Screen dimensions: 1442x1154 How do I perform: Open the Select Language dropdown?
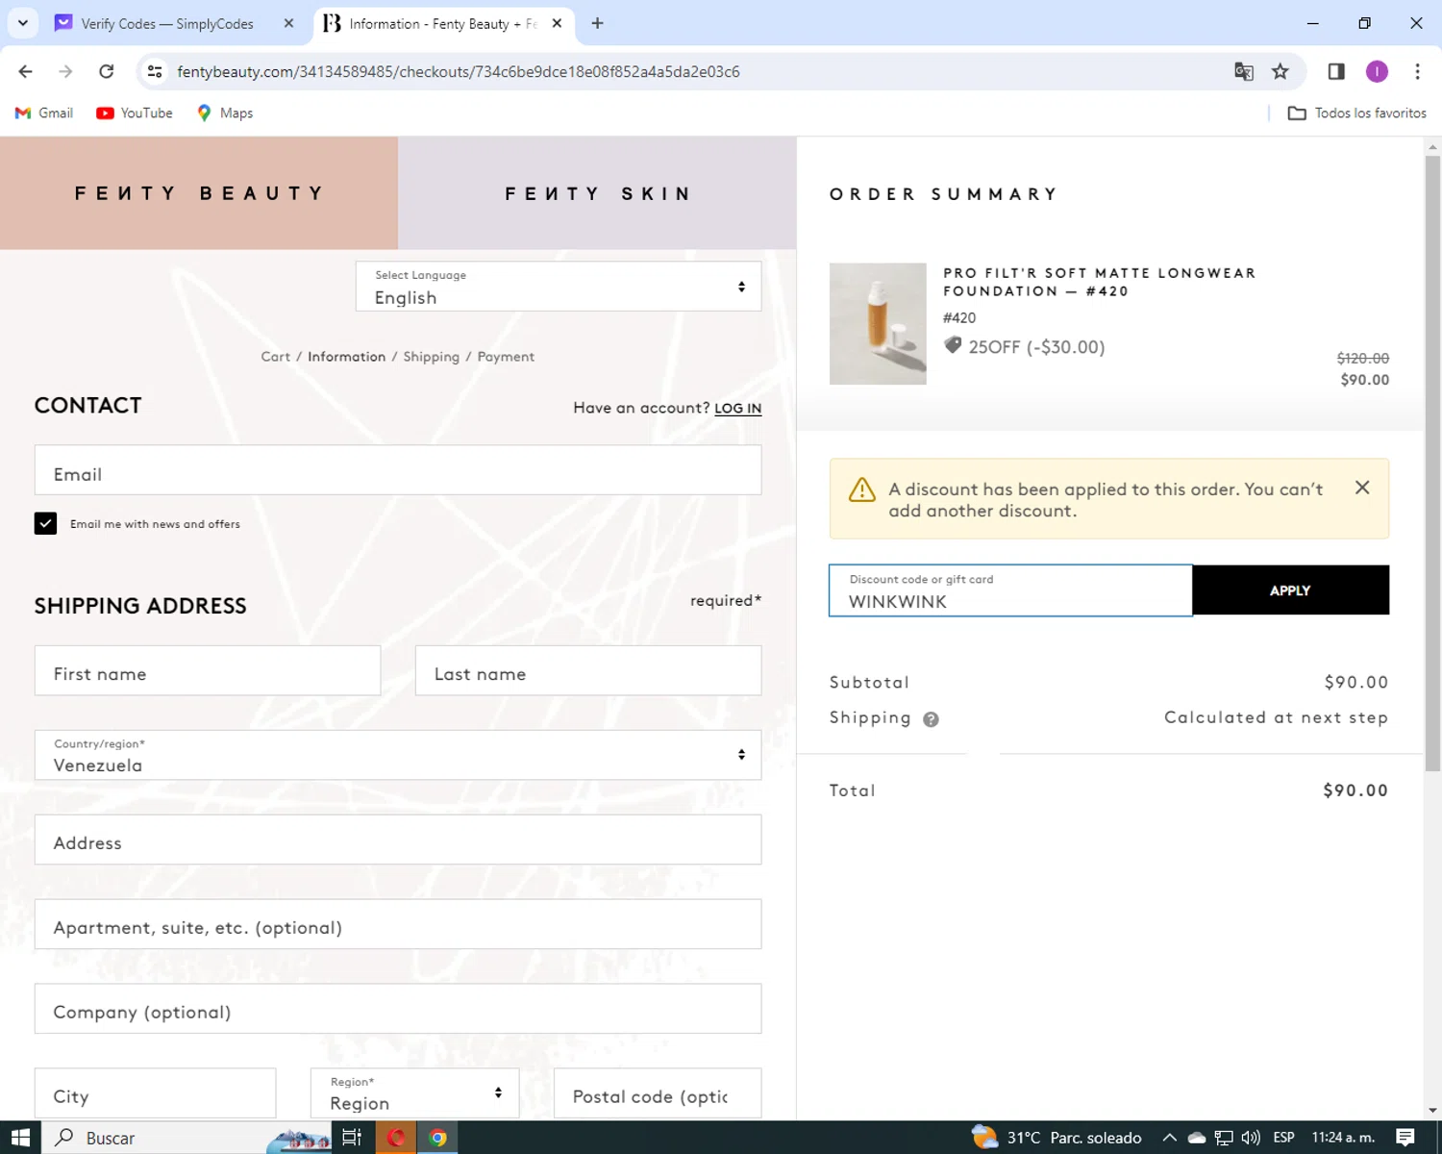[559, 287]
